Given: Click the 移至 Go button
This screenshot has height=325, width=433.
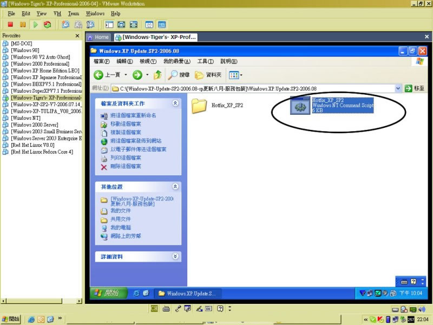Looking at the screenshot, I should (414, 88).
